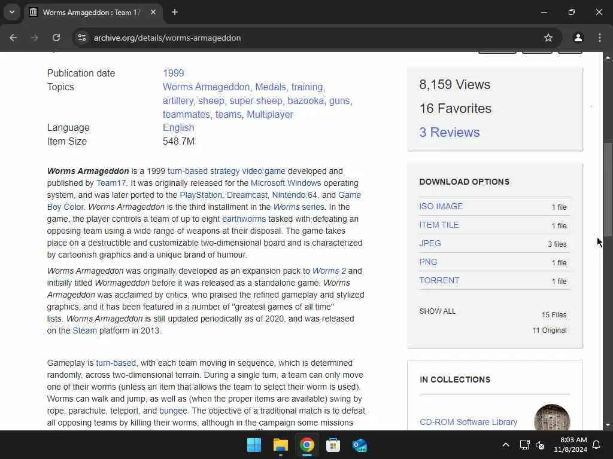613x459 pixels.
Task: Click the address bar URL field
Action: coord(312,38)
